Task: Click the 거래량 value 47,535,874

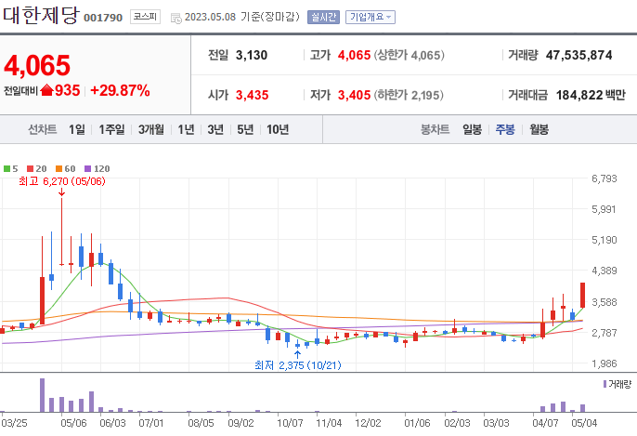Action: click(578, 55)
